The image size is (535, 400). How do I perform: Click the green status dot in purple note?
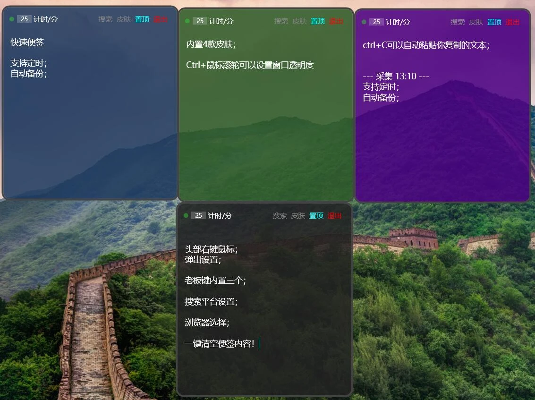(x=364, y=22)
